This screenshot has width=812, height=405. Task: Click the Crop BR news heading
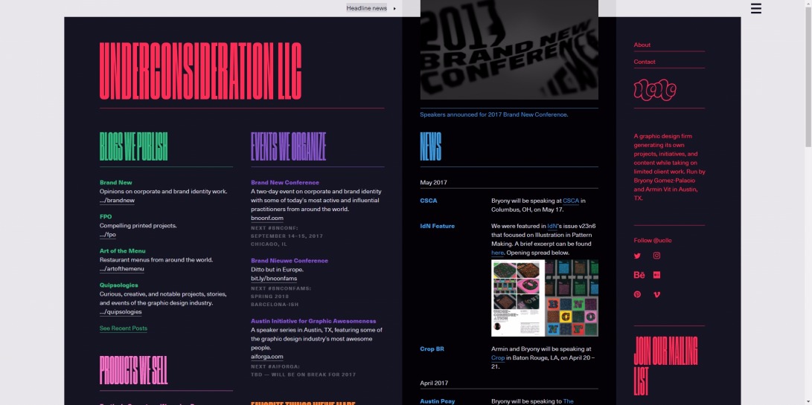click(432, 349)
